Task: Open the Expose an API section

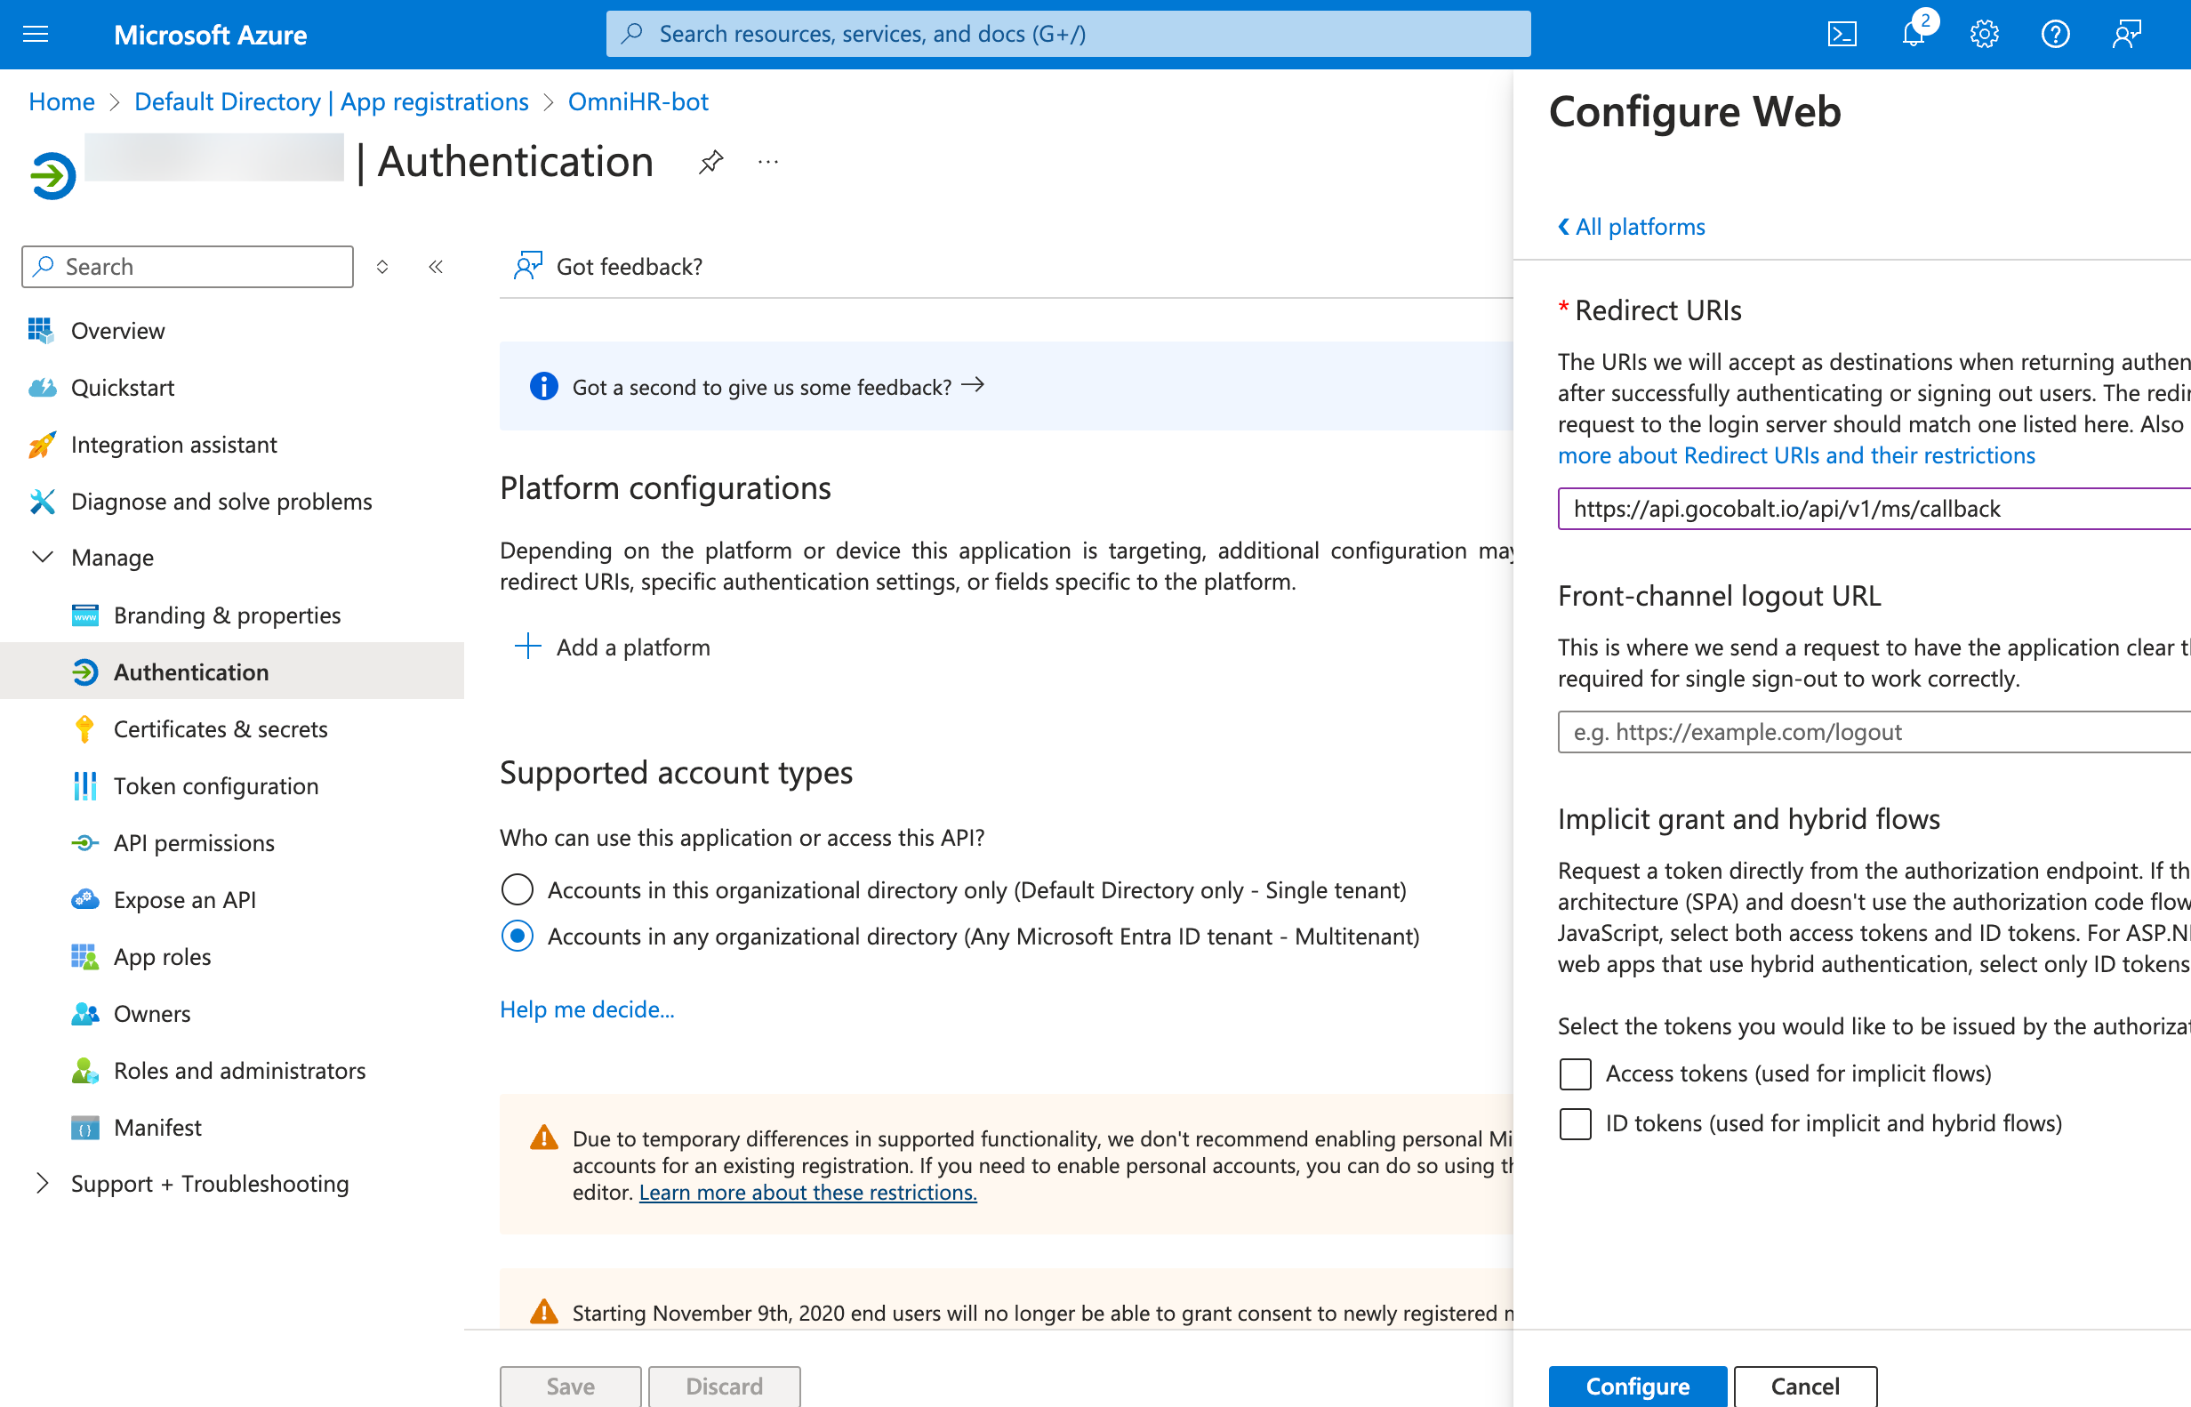Action: coord(186,899)
